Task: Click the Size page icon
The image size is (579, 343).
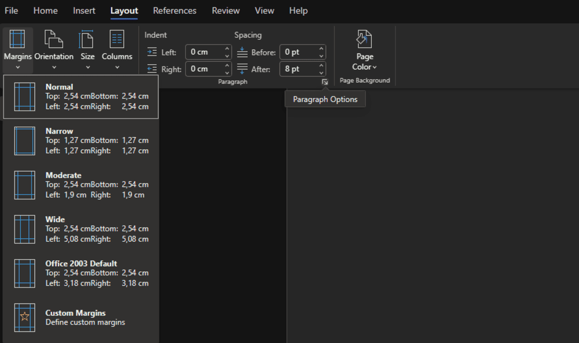Action: coord(86,39)
